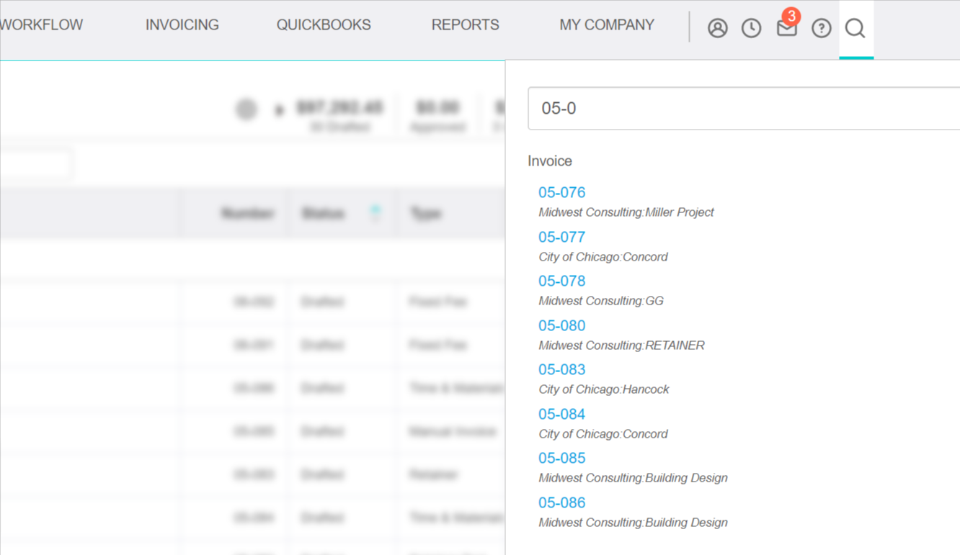Open the INVOICING menu
The image size is (960, 555).
182,24
